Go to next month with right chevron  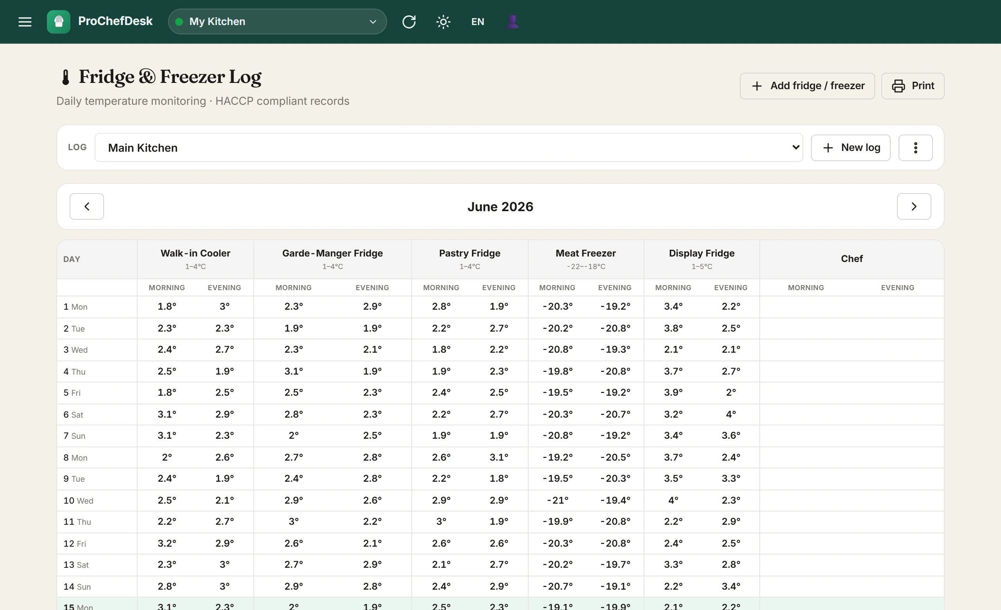[914, 206]
